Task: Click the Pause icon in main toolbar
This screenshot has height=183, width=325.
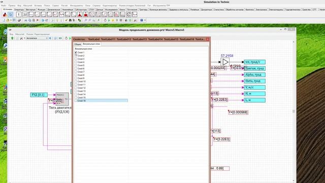Action: (117, 20)
